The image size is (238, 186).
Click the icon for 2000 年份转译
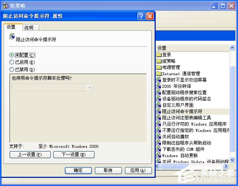point(159,86)
